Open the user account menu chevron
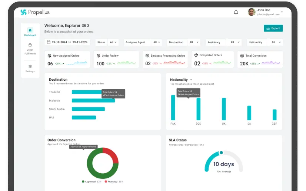Image resolution: width=306 pixels, height=191 pixels. [x=282, y=12]
